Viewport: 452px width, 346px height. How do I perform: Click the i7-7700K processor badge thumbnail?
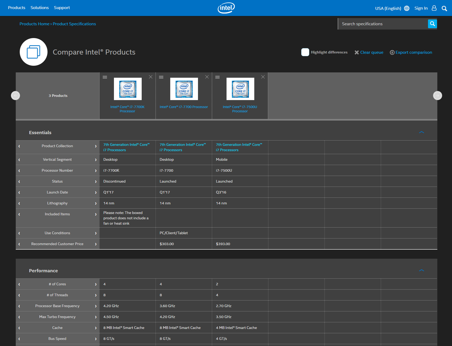click(128, 89)
